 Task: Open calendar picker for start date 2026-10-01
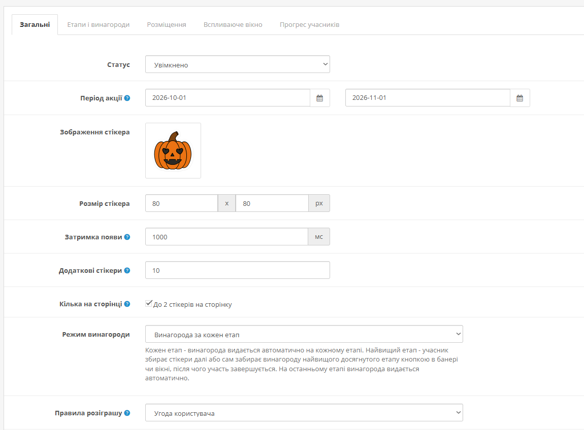(319, 98)
